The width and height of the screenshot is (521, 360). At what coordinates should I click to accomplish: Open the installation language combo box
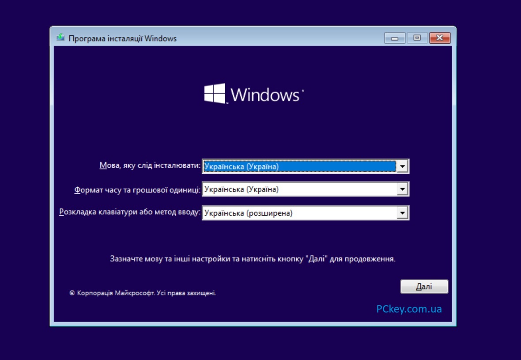306,166
